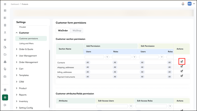Screen dimensions: 197x111
Task: Click filter icon for Edit Access Users
Action: click(x=131, y=106)
